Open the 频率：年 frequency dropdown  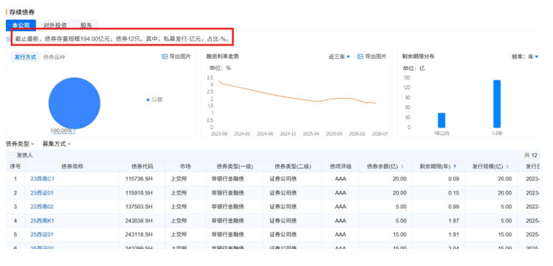tap(525, 57)
